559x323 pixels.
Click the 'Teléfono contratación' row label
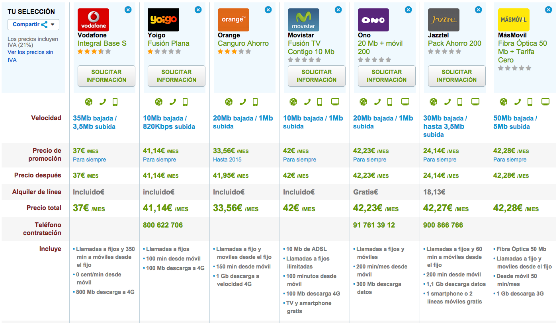pos(42,229)
